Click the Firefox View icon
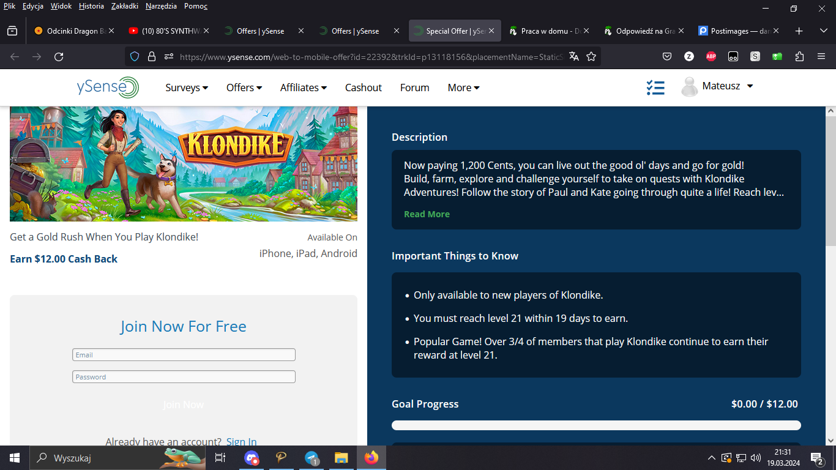This screenshot has width=836, height=470. (x=12, y=31)
